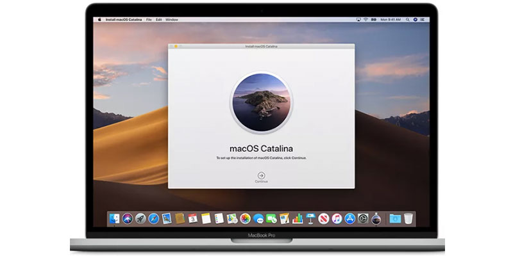Open Numbers chart icon in Dock

click(298, 218)
